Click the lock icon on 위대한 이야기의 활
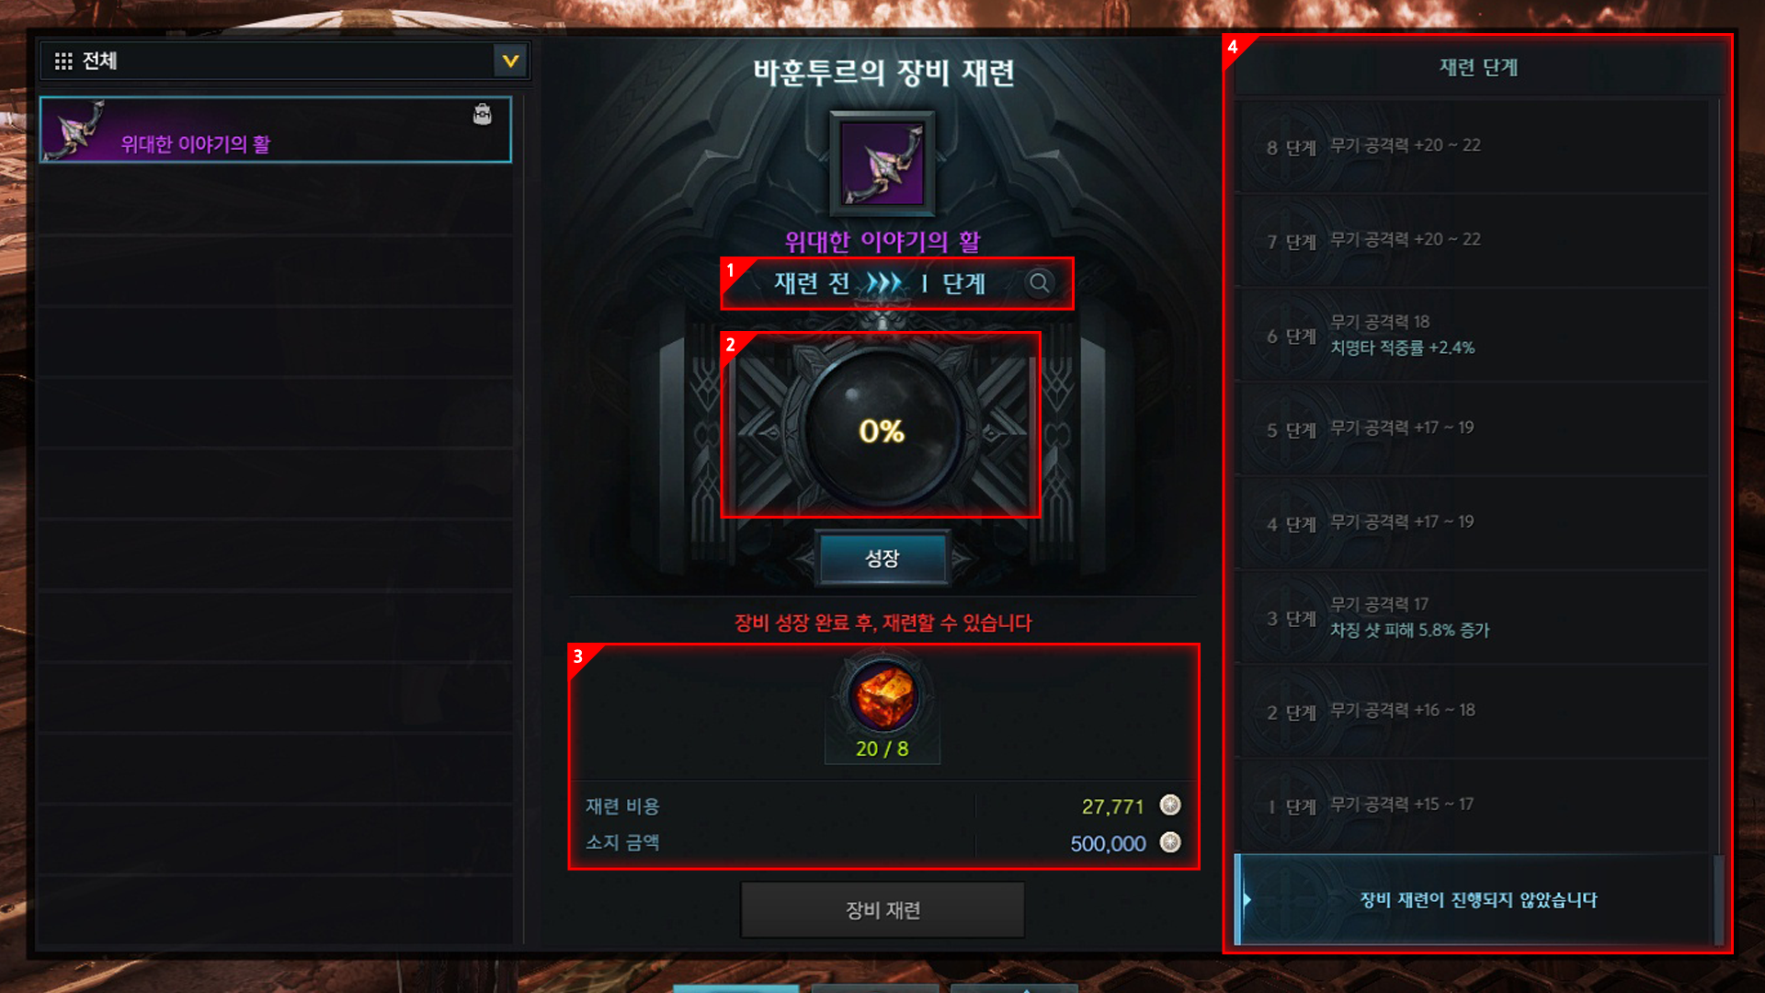 click(x=482, y=114)
